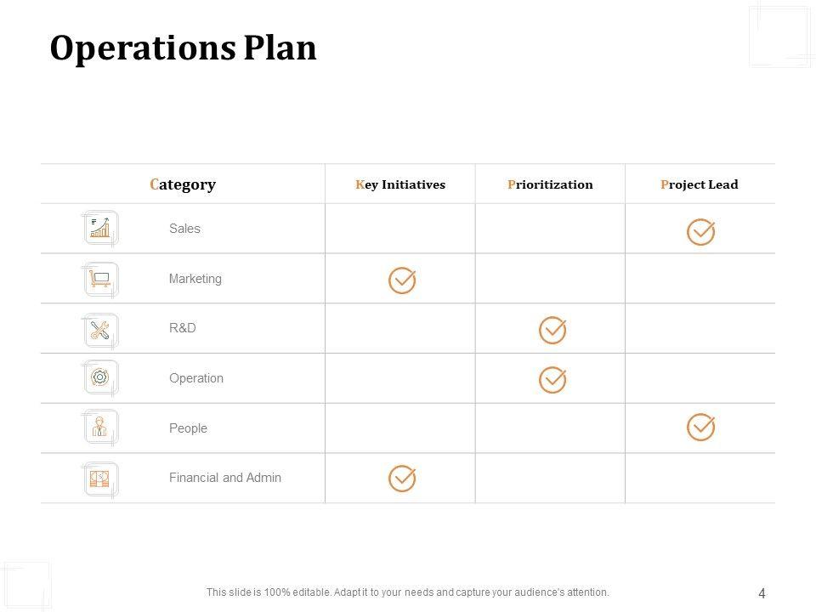Click the slide number 4

pyautogui.click(x=762, y=593)
